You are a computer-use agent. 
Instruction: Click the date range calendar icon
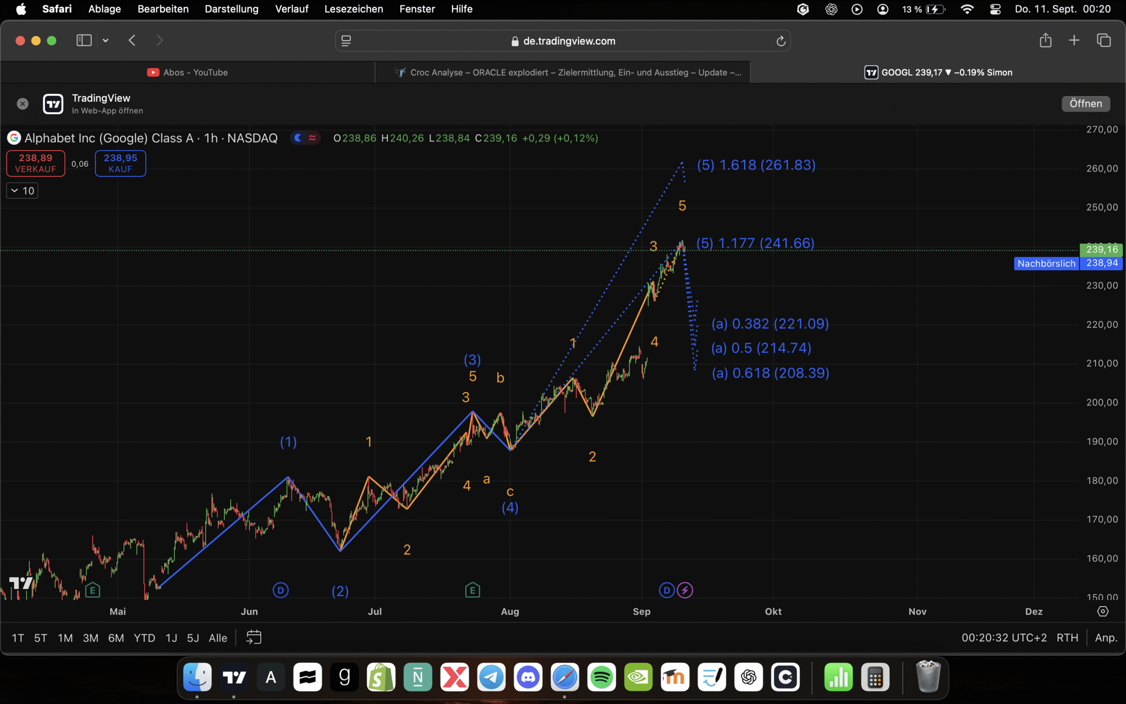(254, 637)
